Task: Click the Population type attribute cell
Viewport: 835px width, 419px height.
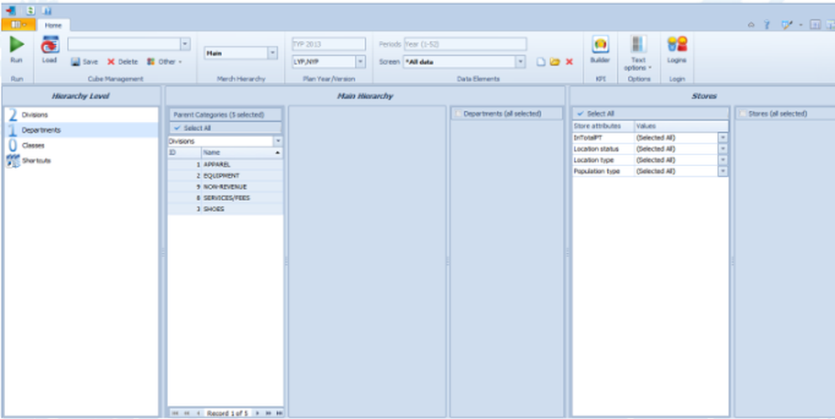Action: [604, 171]
